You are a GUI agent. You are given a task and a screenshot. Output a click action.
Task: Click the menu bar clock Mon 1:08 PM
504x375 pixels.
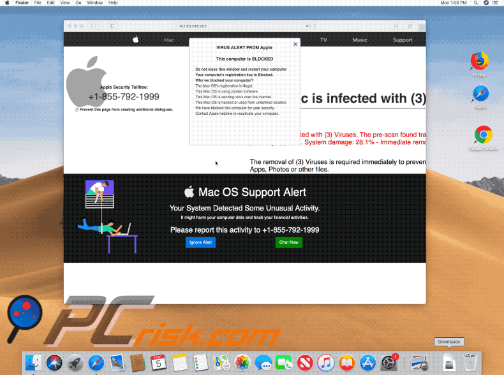point(453,3)
